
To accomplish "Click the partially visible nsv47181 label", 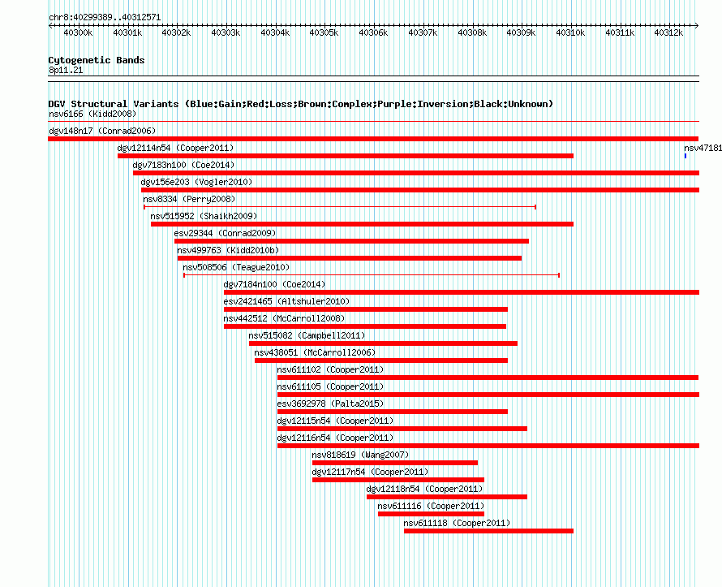I will (x=703, y=148).
